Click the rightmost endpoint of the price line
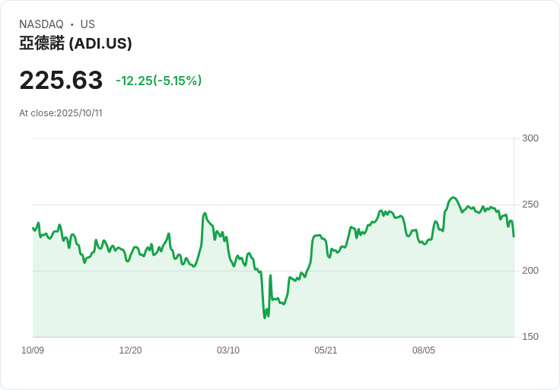Image resolution: width=560 pixels, height=390 pixels. (x=514, y=236)
